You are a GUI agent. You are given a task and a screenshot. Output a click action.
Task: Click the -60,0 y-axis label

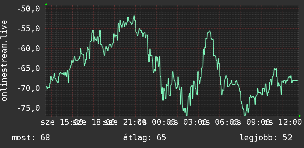pos(28,48)
